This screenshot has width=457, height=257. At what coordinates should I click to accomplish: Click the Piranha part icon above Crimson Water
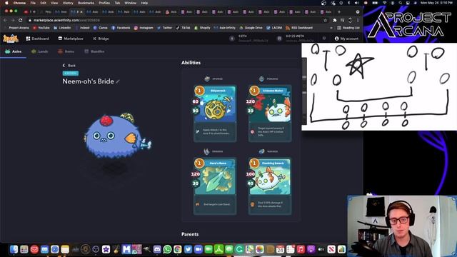click(262, 79)
